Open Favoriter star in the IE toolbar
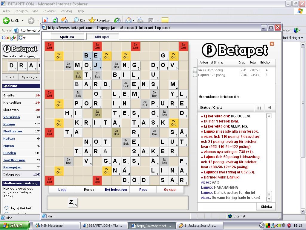 coord(99,20)
